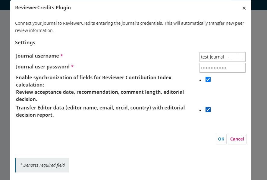Viewport: 267px width, 180px height.
Task: Click the Journal username input field
Action: pyautogui.click(x=222, y=57)
